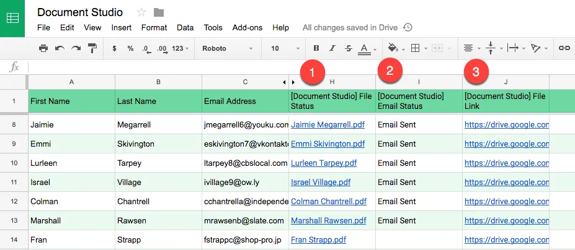The width and height of the screenshot is (575, 250).
Task: Click the Undo arrow
Action: coord(60,48)
